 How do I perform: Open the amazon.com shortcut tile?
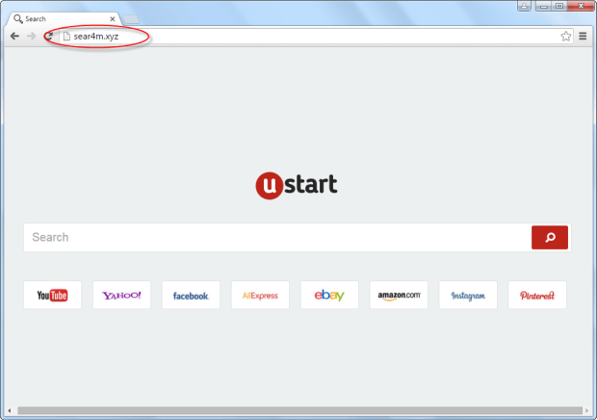click(x=399, y=295)
